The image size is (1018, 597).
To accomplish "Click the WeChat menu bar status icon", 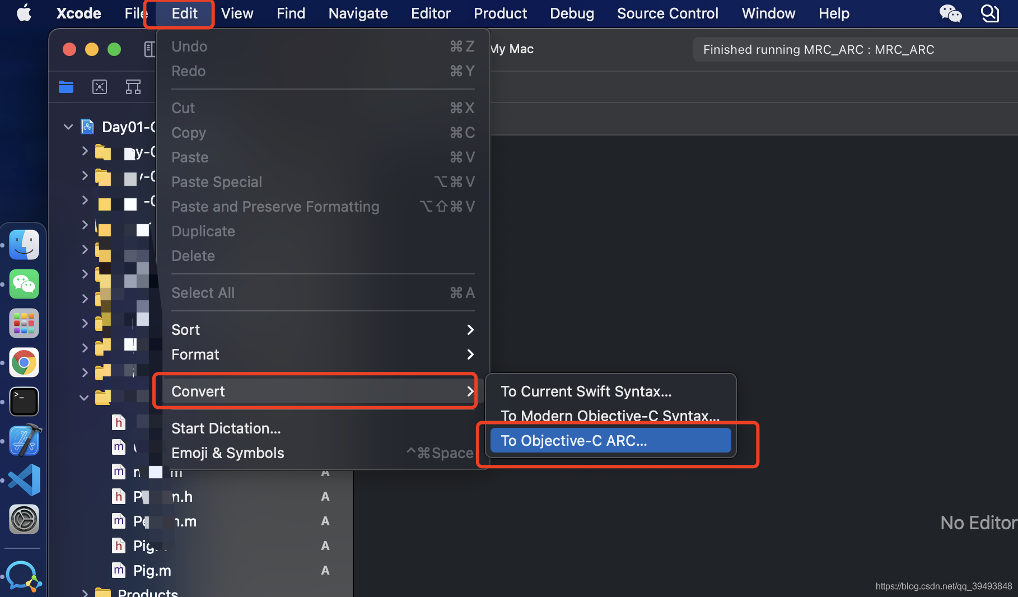I will click(x=950, y=13).
